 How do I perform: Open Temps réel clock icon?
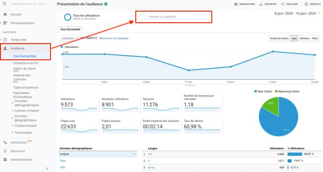pos(5,40)
